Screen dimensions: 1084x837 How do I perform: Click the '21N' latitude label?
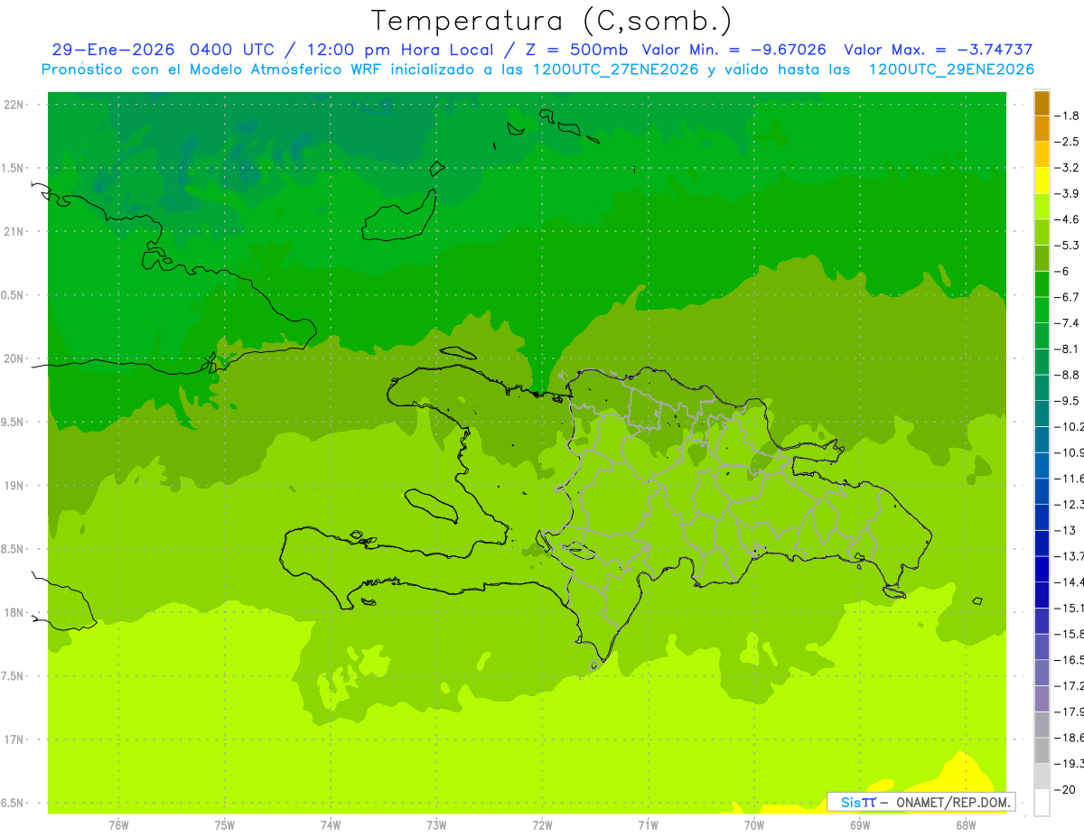pyautogui.click(x=15, y=231)
